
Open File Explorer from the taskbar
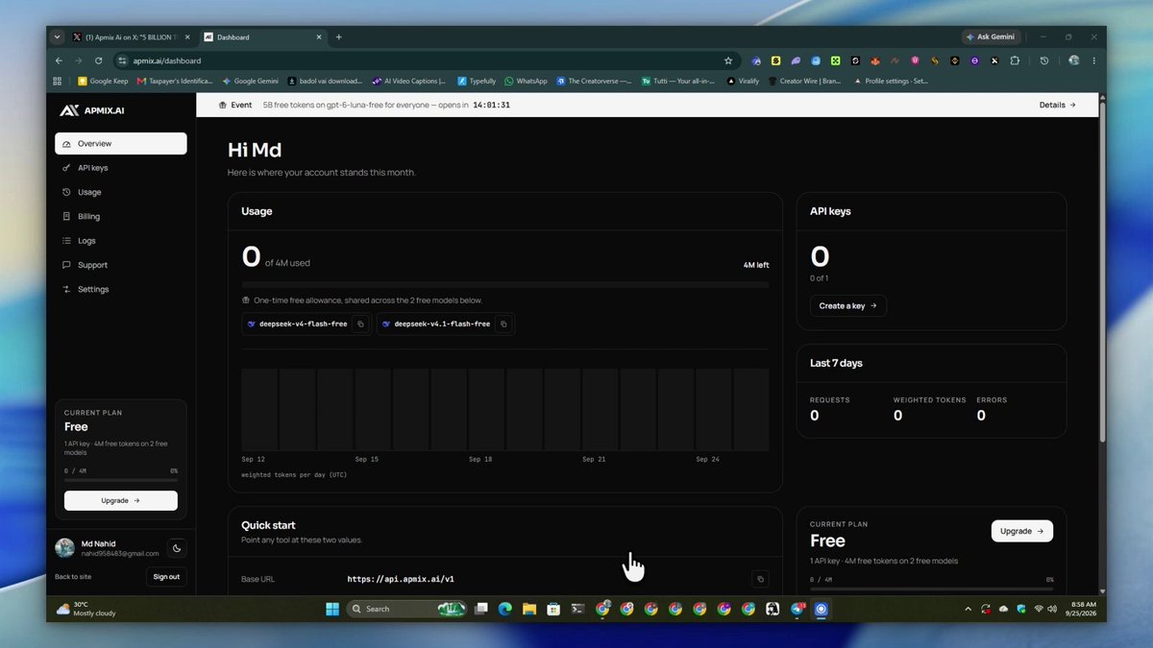pyautogui.click(x=528, y=609)
